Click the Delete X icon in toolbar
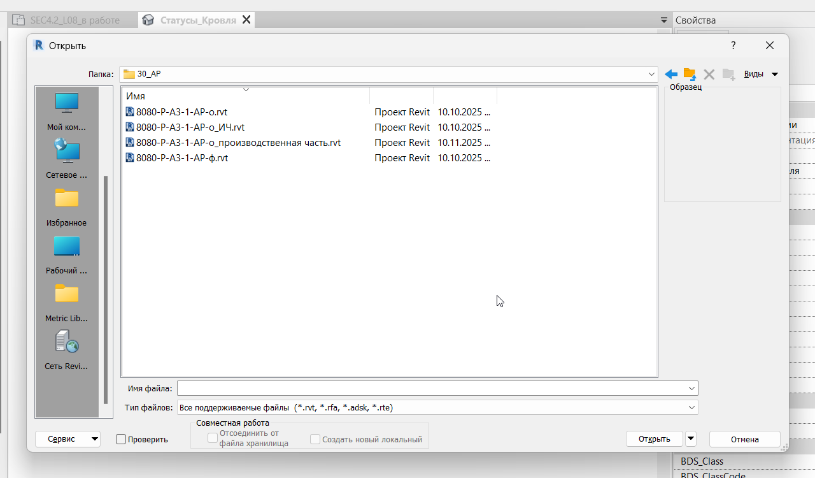Image resolution: width=815 pixels, height=478 pixels. 709,75
